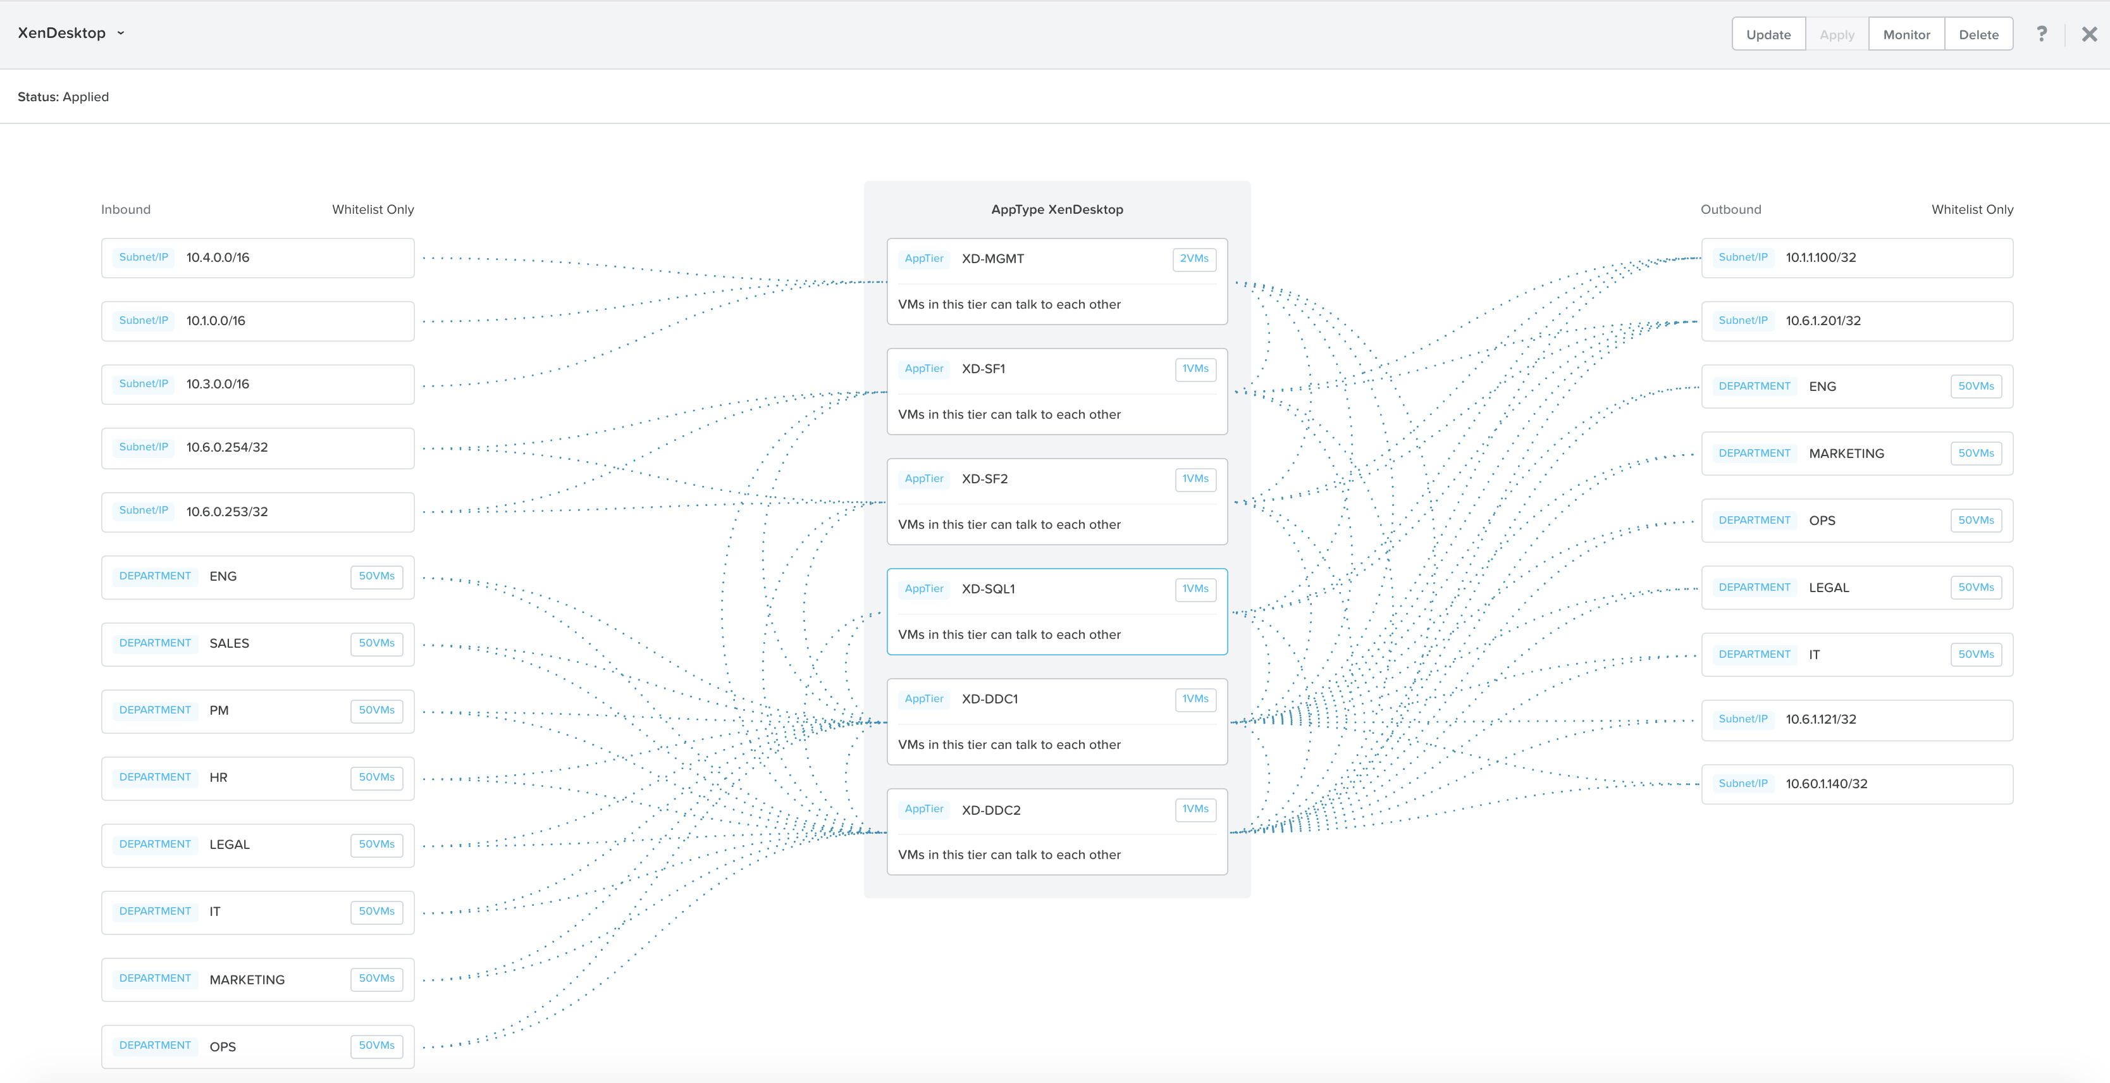Switch to the Monitor view
Screen dimensions: 2110x1083
coord(1906,34)
